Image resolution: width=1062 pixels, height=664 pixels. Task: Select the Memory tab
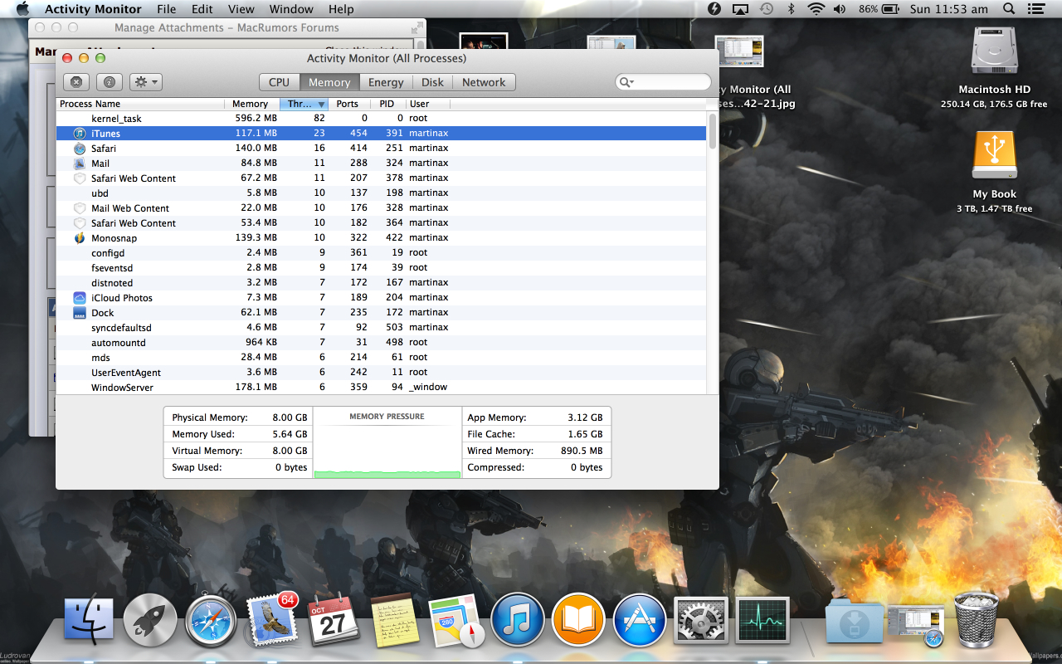tap(329, 82)
